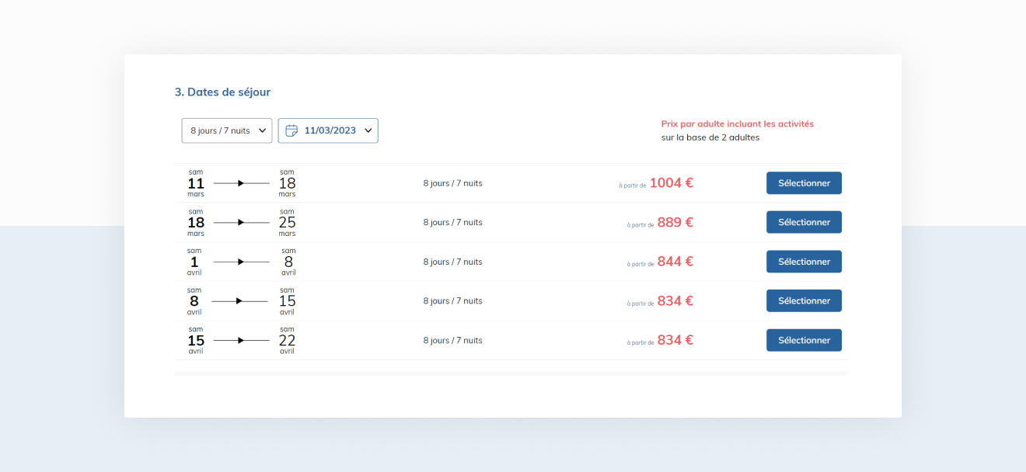The width and height of the screenshot is (1026, 472).
Task: Click the "sam 22 avril" return date
Action: coord(288,340)
